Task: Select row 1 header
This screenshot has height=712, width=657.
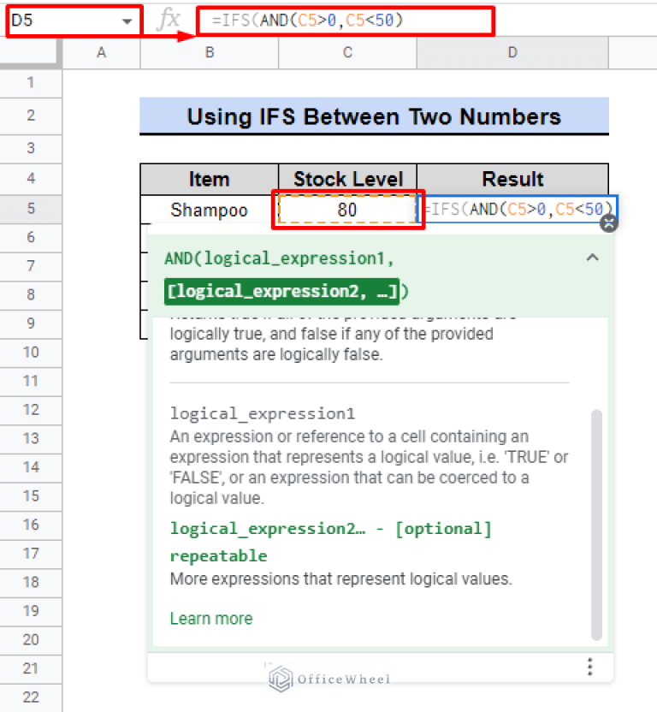Action: (x=31, y=83)
